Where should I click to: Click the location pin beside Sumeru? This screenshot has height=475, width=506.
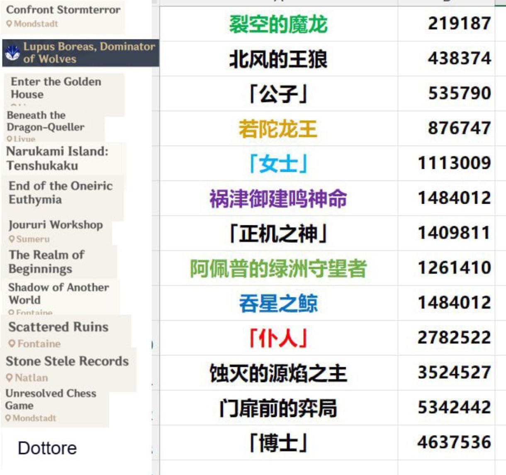tap(12, 239)
